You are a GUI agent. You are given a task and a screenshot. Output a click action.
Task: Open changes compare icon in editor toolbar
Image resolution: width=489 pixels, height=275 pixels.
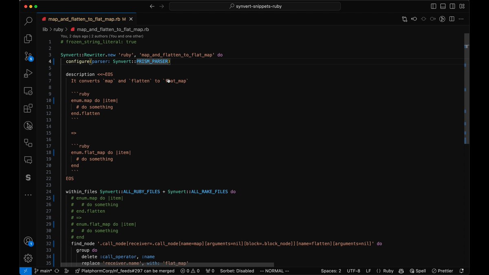405,19
